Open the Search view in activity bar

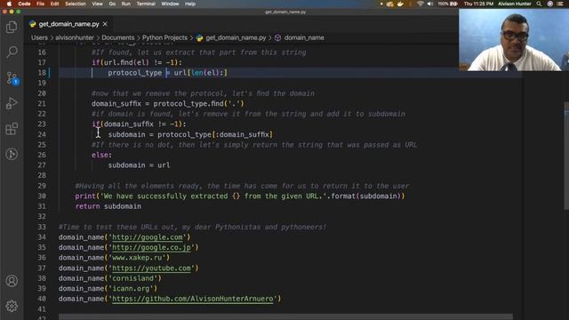12,52
